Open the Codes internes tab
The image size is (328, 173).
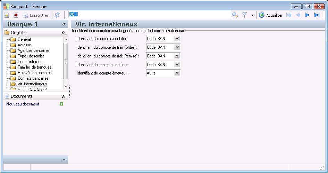click(x=30, y=62)
